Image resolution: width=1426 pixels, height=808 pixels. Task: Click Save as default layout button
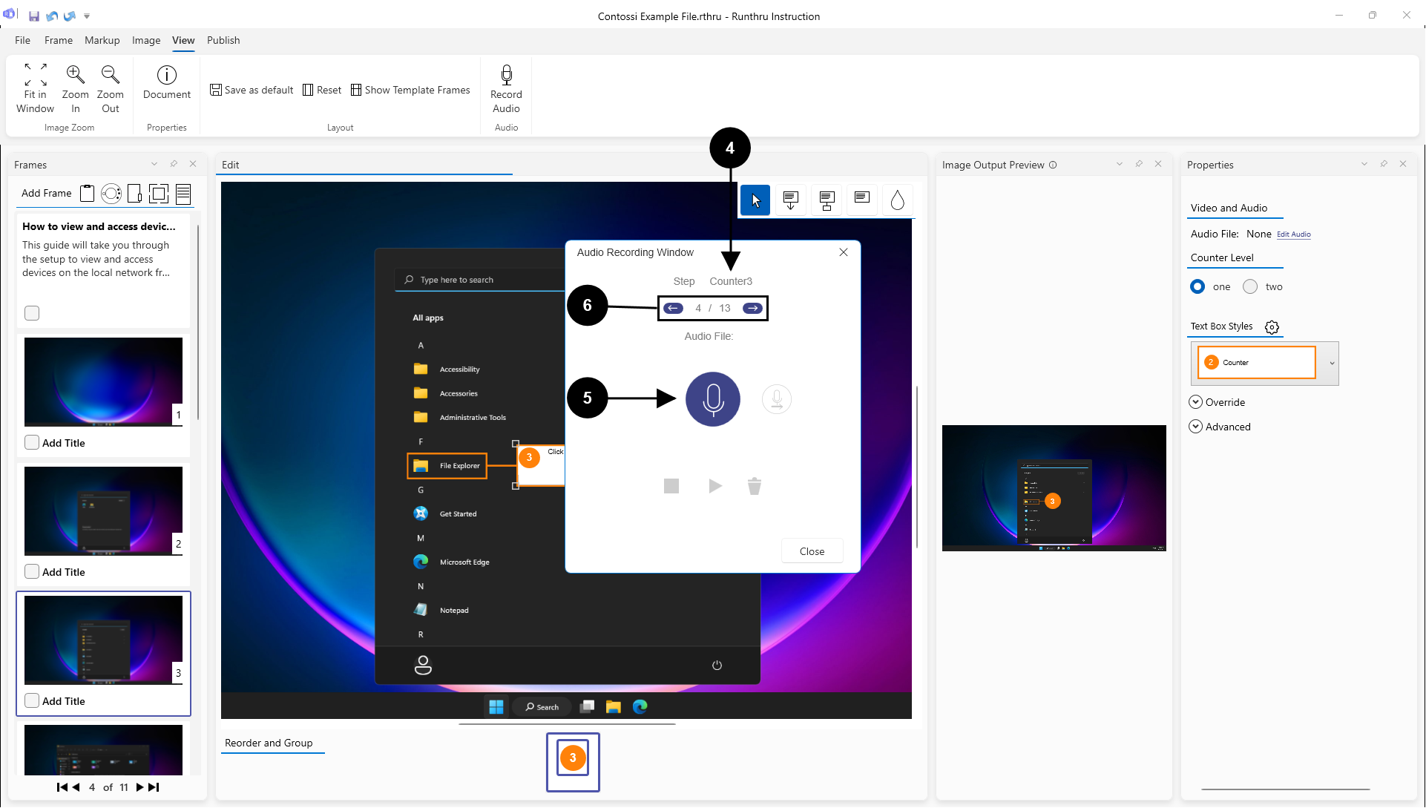coord(252,90)
